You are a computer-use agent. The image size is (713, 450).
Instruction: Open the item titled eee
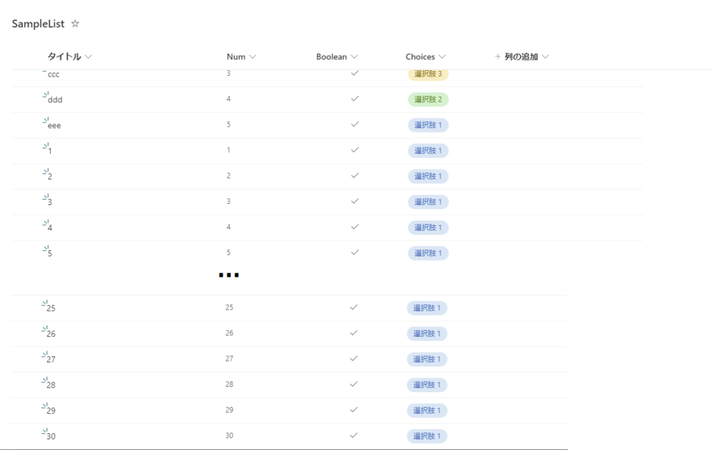tap(54, 125)
